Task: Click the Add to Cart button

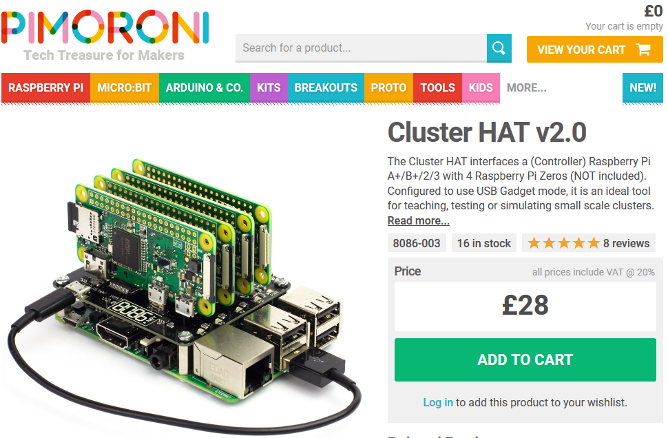Action: pos(525,359)
